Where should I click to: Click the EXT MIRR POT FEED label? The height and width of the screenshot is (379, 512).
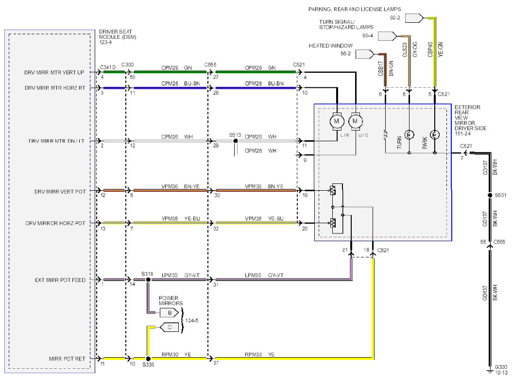(60, 280)
